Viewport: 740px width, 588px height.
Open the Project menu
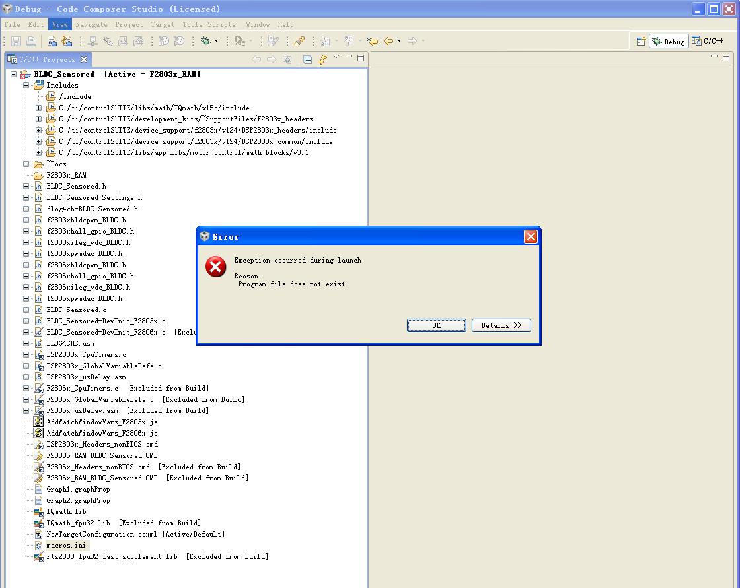(129, 24)
